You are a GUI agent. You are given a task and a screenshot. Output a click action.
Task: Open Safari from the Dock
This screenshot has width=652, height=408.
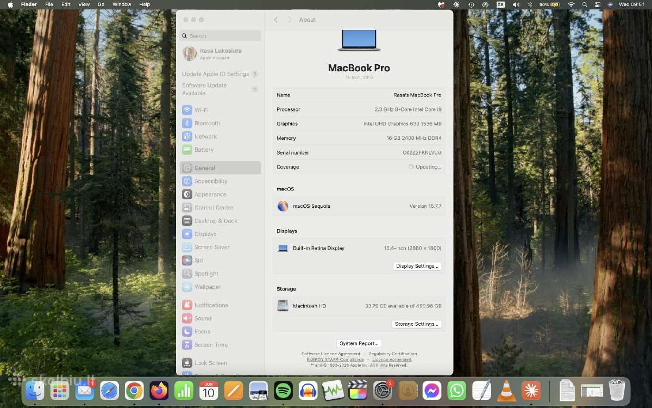[109, 391]
